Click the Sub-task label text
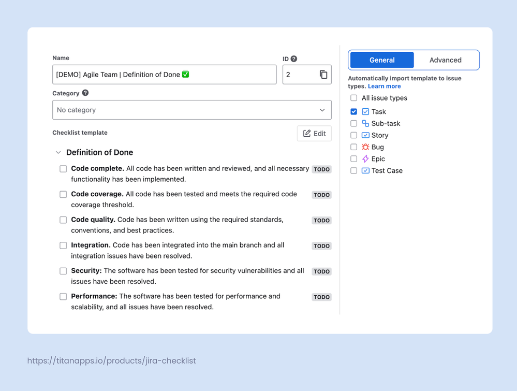Image resolution: width=517 pixels, height=391 pixels. pyautogui.click(x=386, y=123)
